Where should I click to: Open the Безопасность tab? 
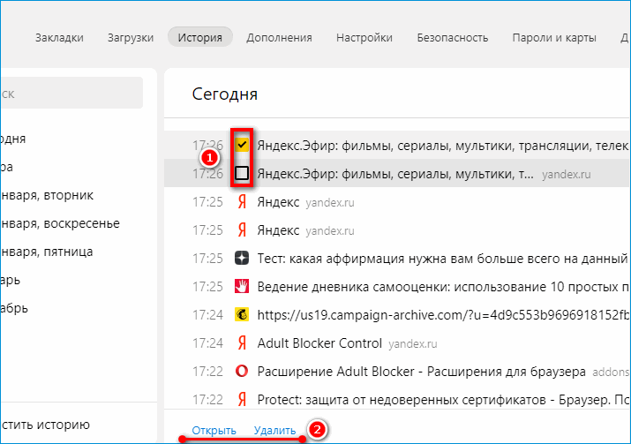tap(453, 37)
